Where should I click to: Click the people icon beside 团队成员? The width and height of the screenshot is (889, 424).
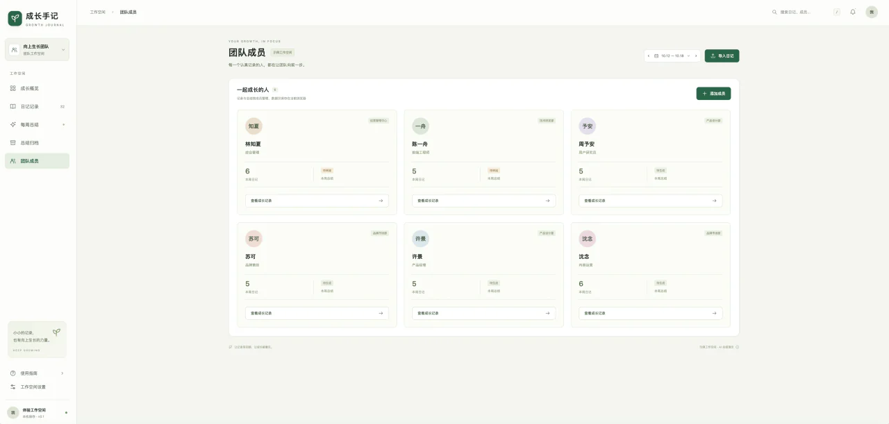coord(13,160)
